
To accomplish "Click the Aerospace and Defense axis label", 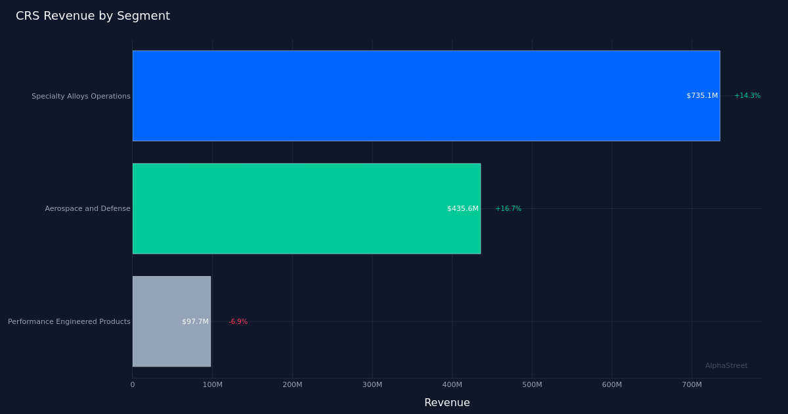I will click(87, 208).
